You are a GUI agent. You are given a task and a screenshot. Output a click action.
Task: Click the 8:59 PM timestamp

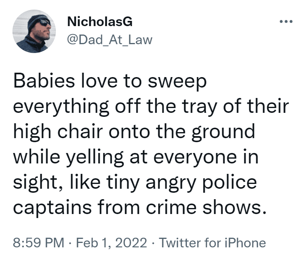[39, 243]
